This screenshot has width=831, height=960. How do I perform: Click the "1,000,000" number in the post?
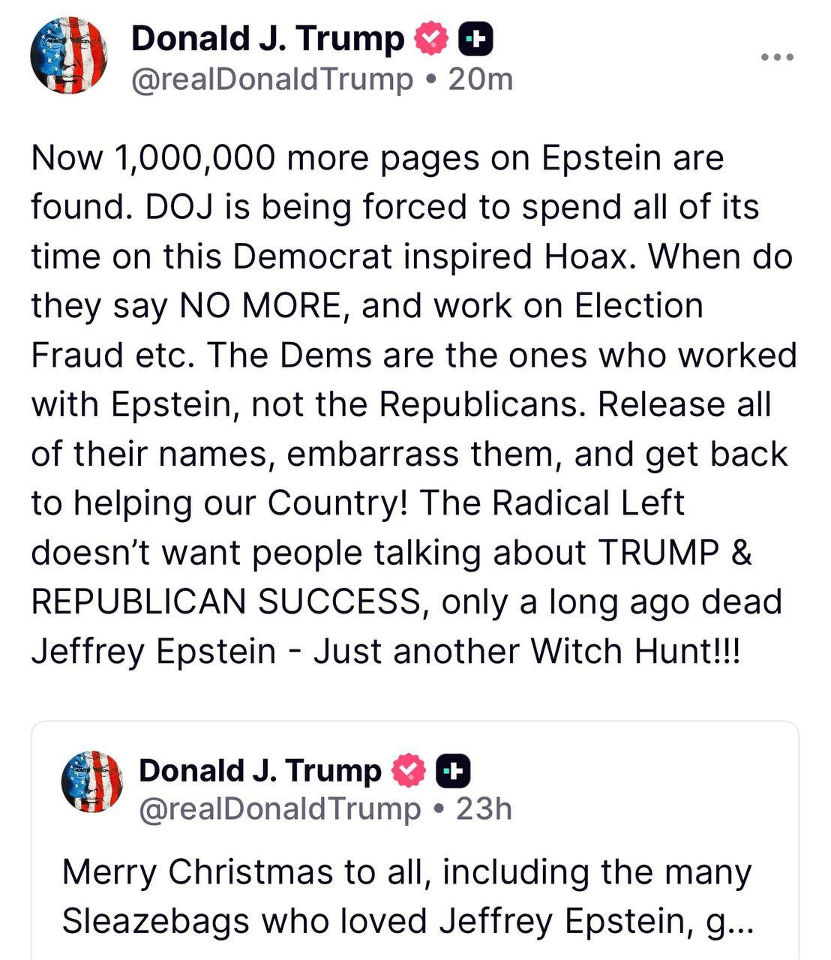click(195, 157)
